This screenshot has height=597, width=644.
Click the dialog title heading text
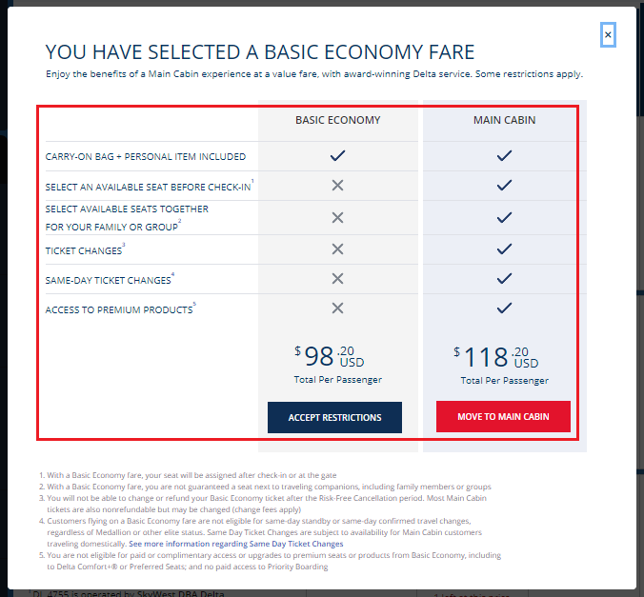pos(260,52)
